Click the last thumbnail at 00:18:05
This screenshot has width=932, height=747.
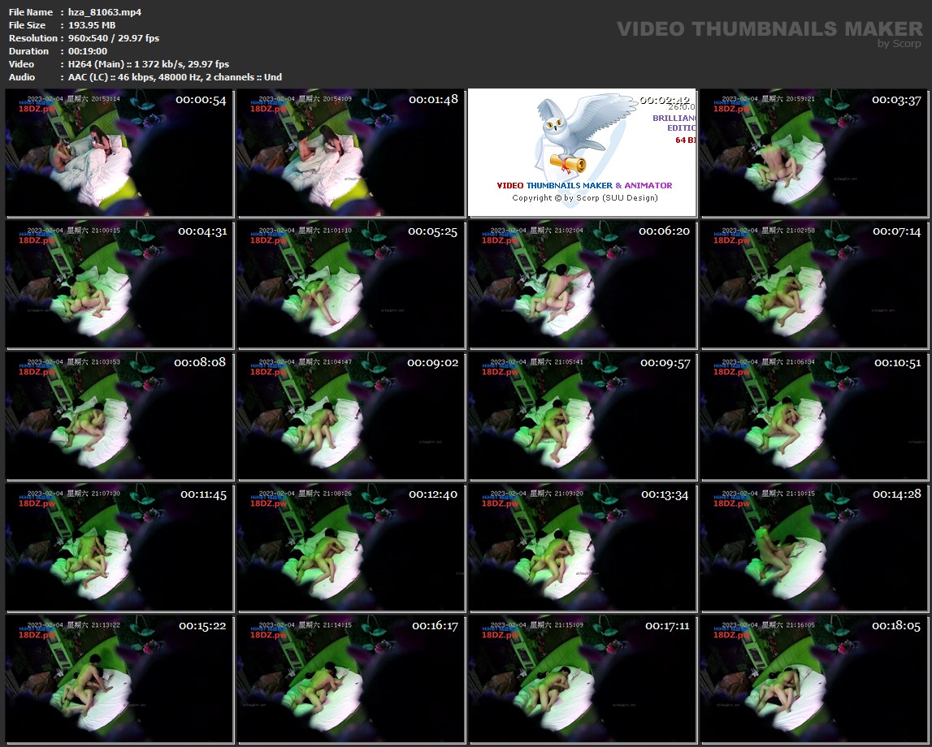(814, 679)
